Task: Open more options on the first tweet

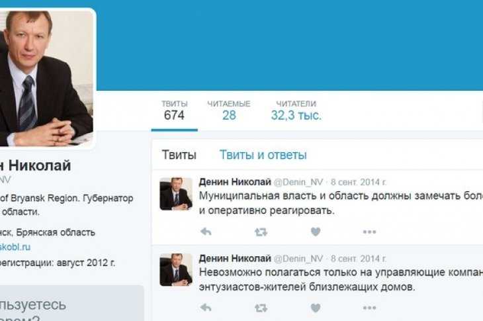Action: 369,232
